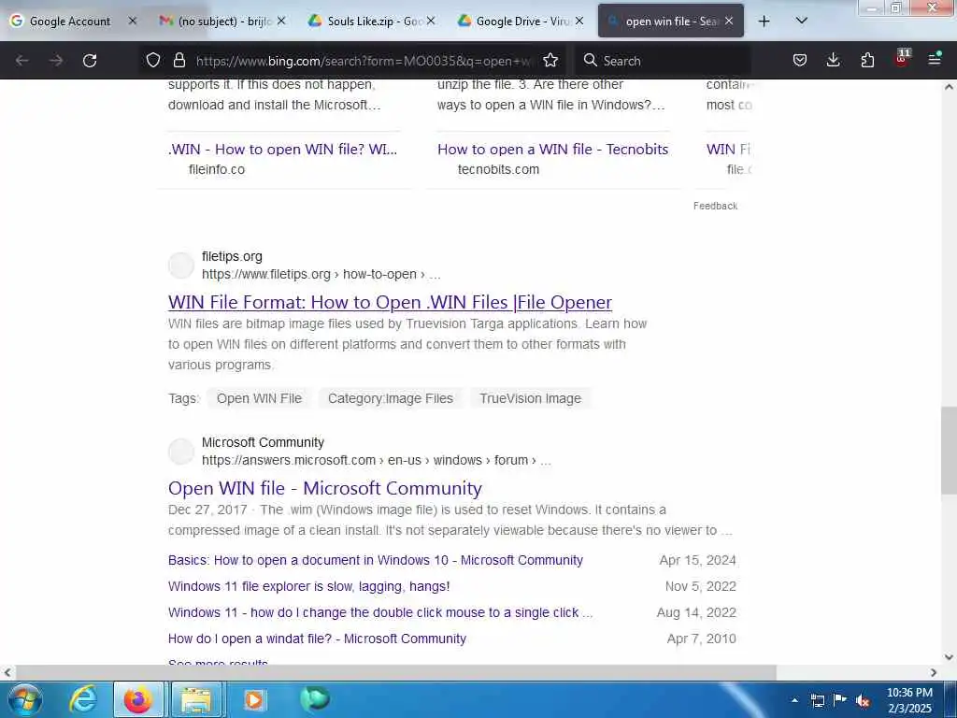Screen dimensions: 957x718
Task: Select the TrueVision Image tag
Action: coord(531,398)
